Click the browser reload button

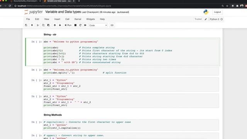pos(10,6)
